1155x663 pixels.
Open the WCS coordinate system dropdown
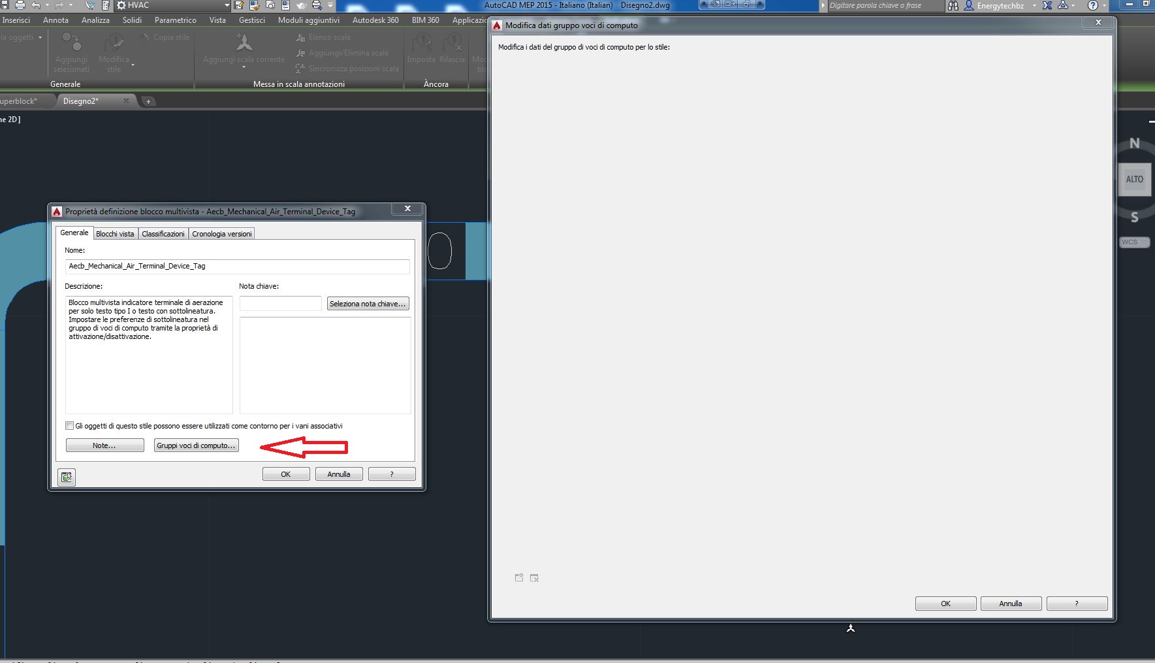pyautogui.click(x=1135, y=242)
